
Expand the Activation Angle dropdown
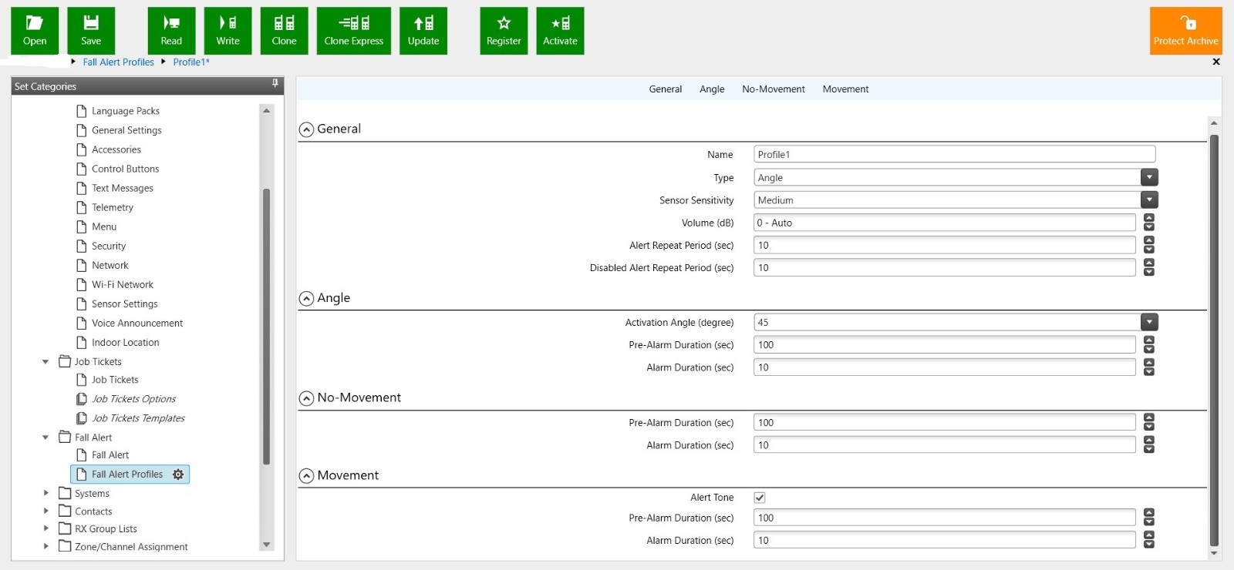(1149, 323)
